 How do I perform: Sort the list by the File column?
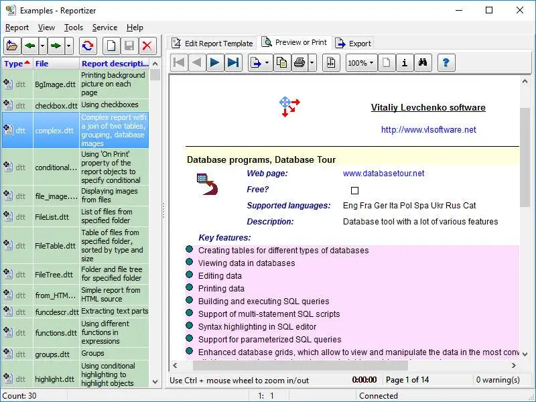pyautogui.click(x=56, y=64)
